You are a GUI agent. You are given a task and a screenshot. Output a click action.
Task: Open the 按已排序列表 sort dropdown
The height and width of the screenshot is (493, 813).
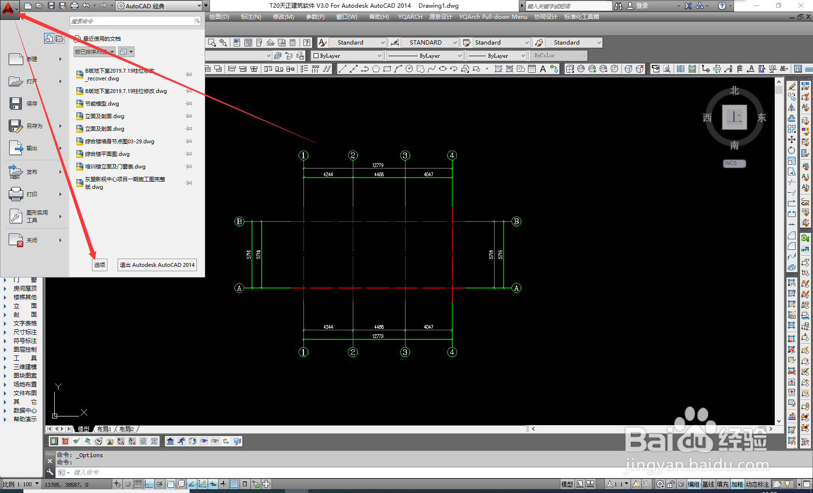[94, 52]
